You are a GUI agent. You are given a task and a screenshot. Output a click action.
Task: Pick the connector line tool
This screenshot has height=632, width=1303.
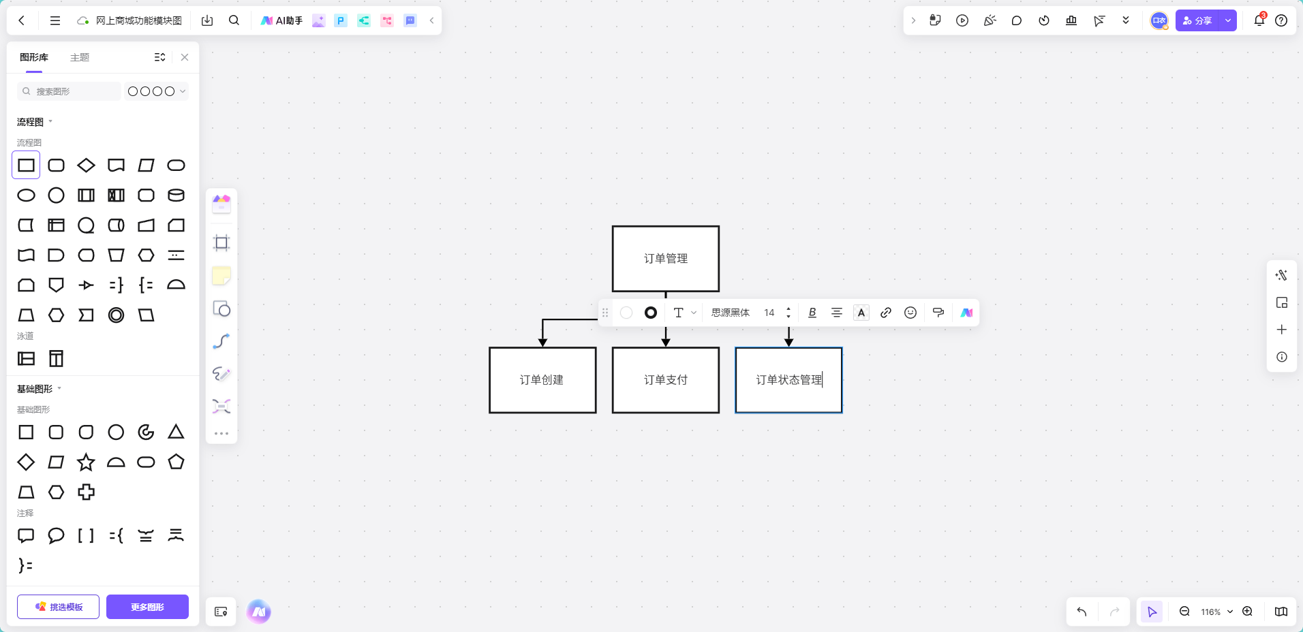(221, 341)
